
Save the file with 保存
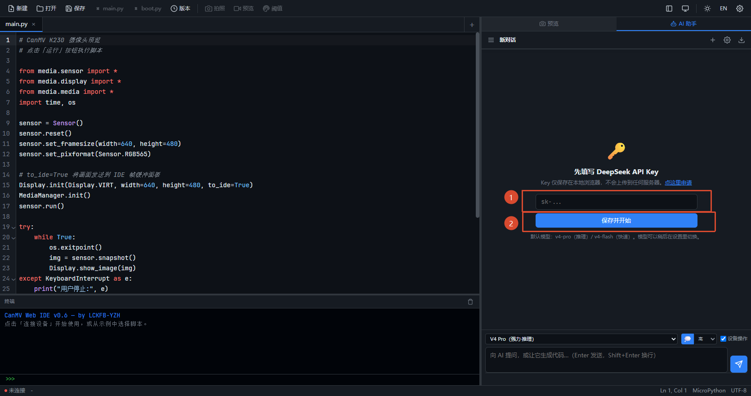tap(75, 9)
